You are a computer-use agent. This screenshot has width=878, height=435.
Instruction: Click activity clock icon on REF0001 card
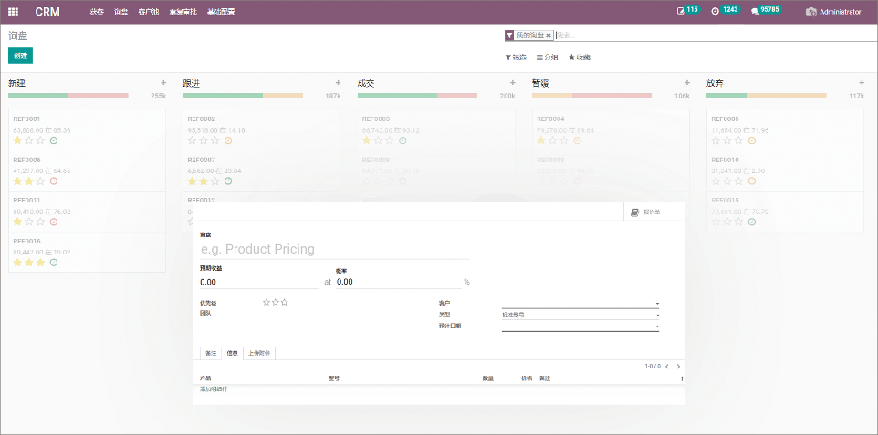pyautogui.click(x=54, y=140)
